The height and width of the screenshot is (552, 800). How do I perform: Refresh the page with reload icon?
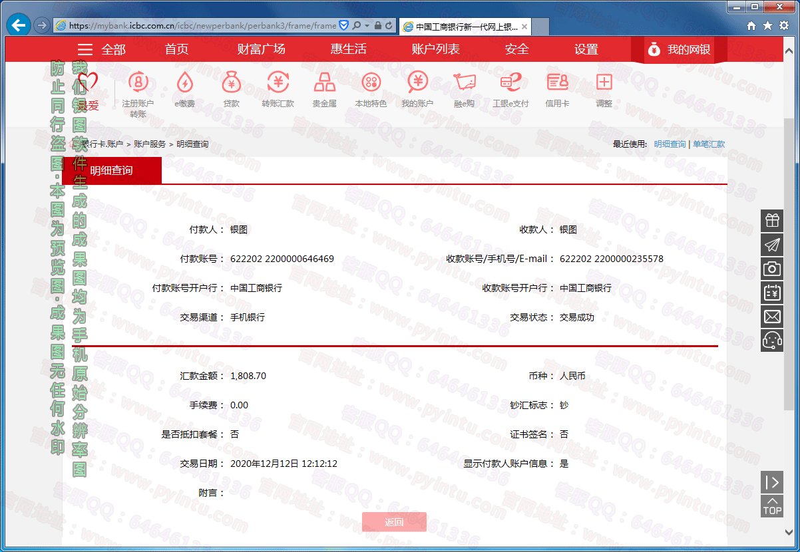coord(389,26)
